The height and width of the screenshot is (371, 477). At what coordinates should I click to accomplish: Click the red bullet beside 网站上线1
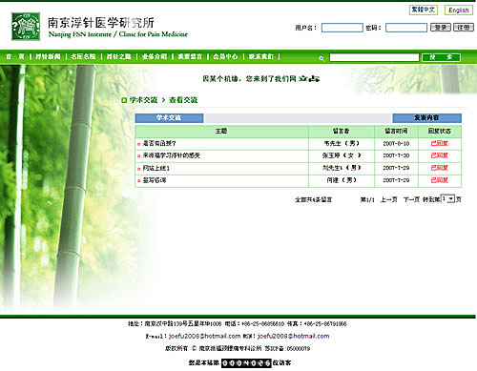tap(139, 169)
